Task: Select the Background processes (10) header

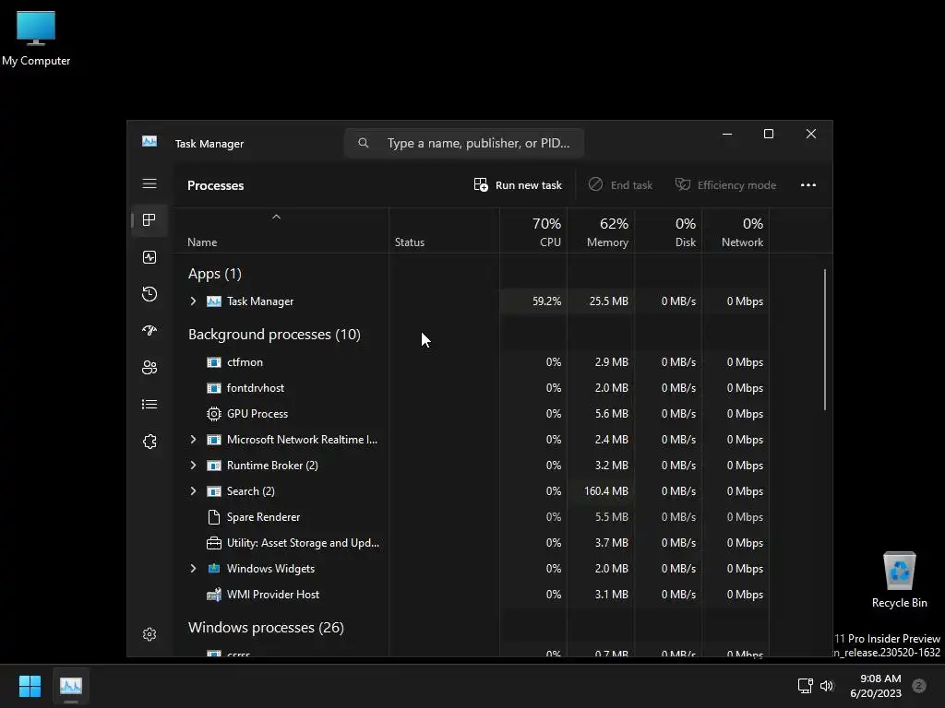Action: point(274,334)
